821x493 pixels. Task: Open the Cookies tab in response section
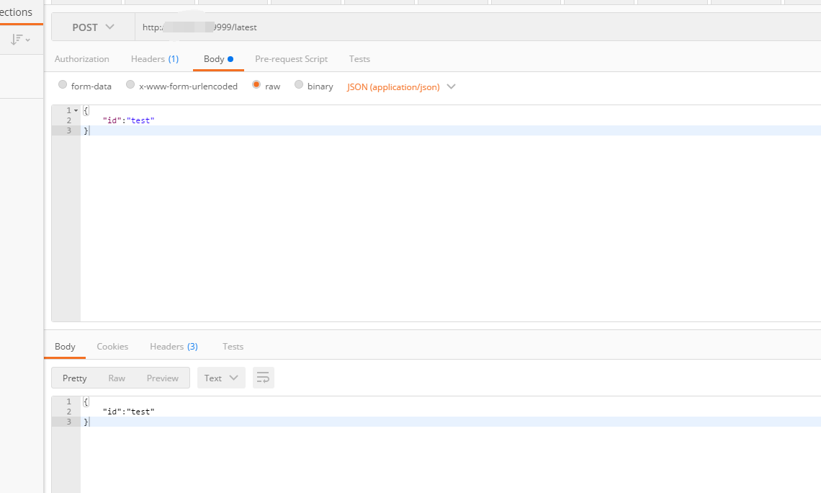pos(112,346)
